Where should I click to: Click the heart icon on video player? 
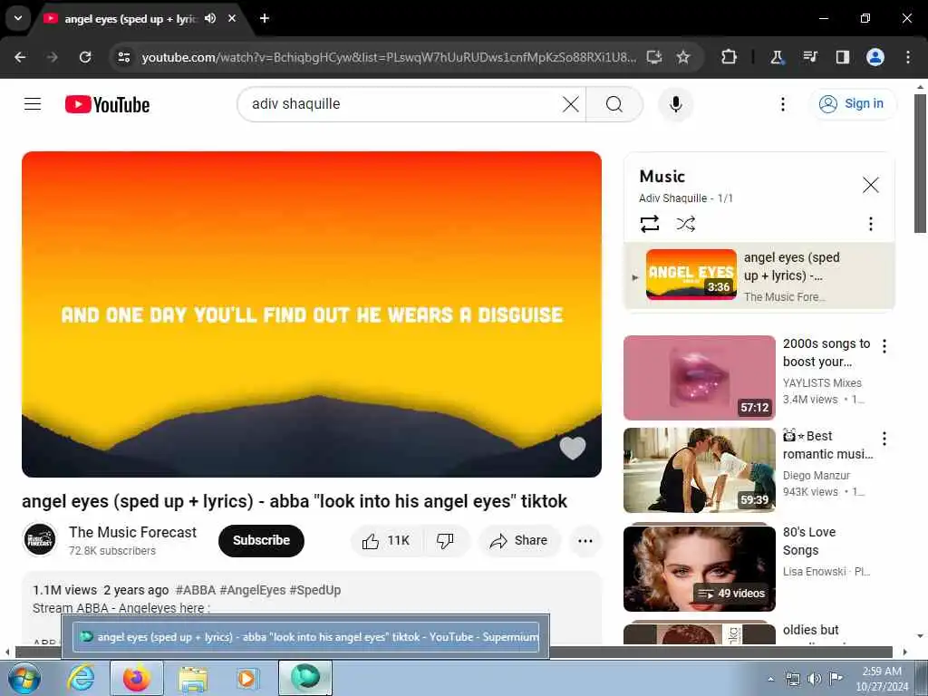[x=573, y=448]
